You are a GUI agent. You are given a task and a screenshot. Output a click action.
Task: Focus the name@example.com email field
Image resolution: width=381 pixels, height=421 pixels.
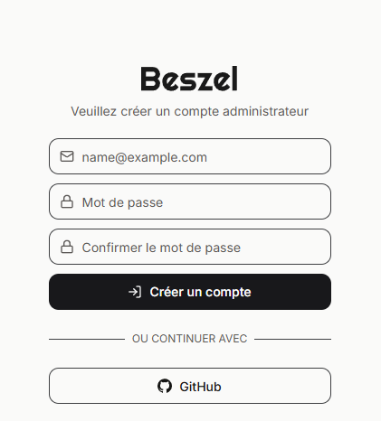[x=190, y=156]
